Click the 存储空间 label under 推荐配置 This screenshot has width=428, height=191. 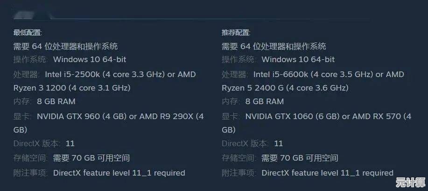[x=239, y=158]
